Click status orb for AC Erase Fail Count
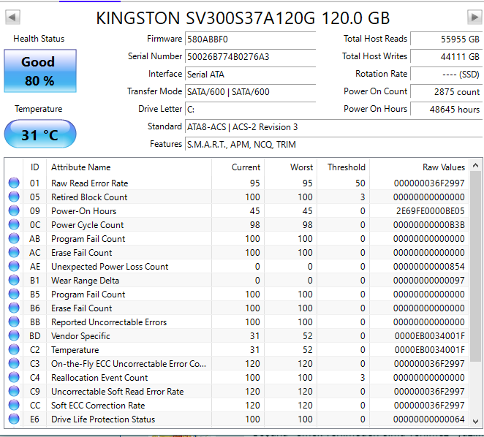The height and width of the screenshot is (437, 484). pyautogui.click(x=14, y=252)
